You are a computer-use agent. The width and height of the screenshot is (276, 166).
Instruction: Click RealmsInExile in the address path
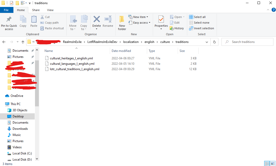pos(72,42)
